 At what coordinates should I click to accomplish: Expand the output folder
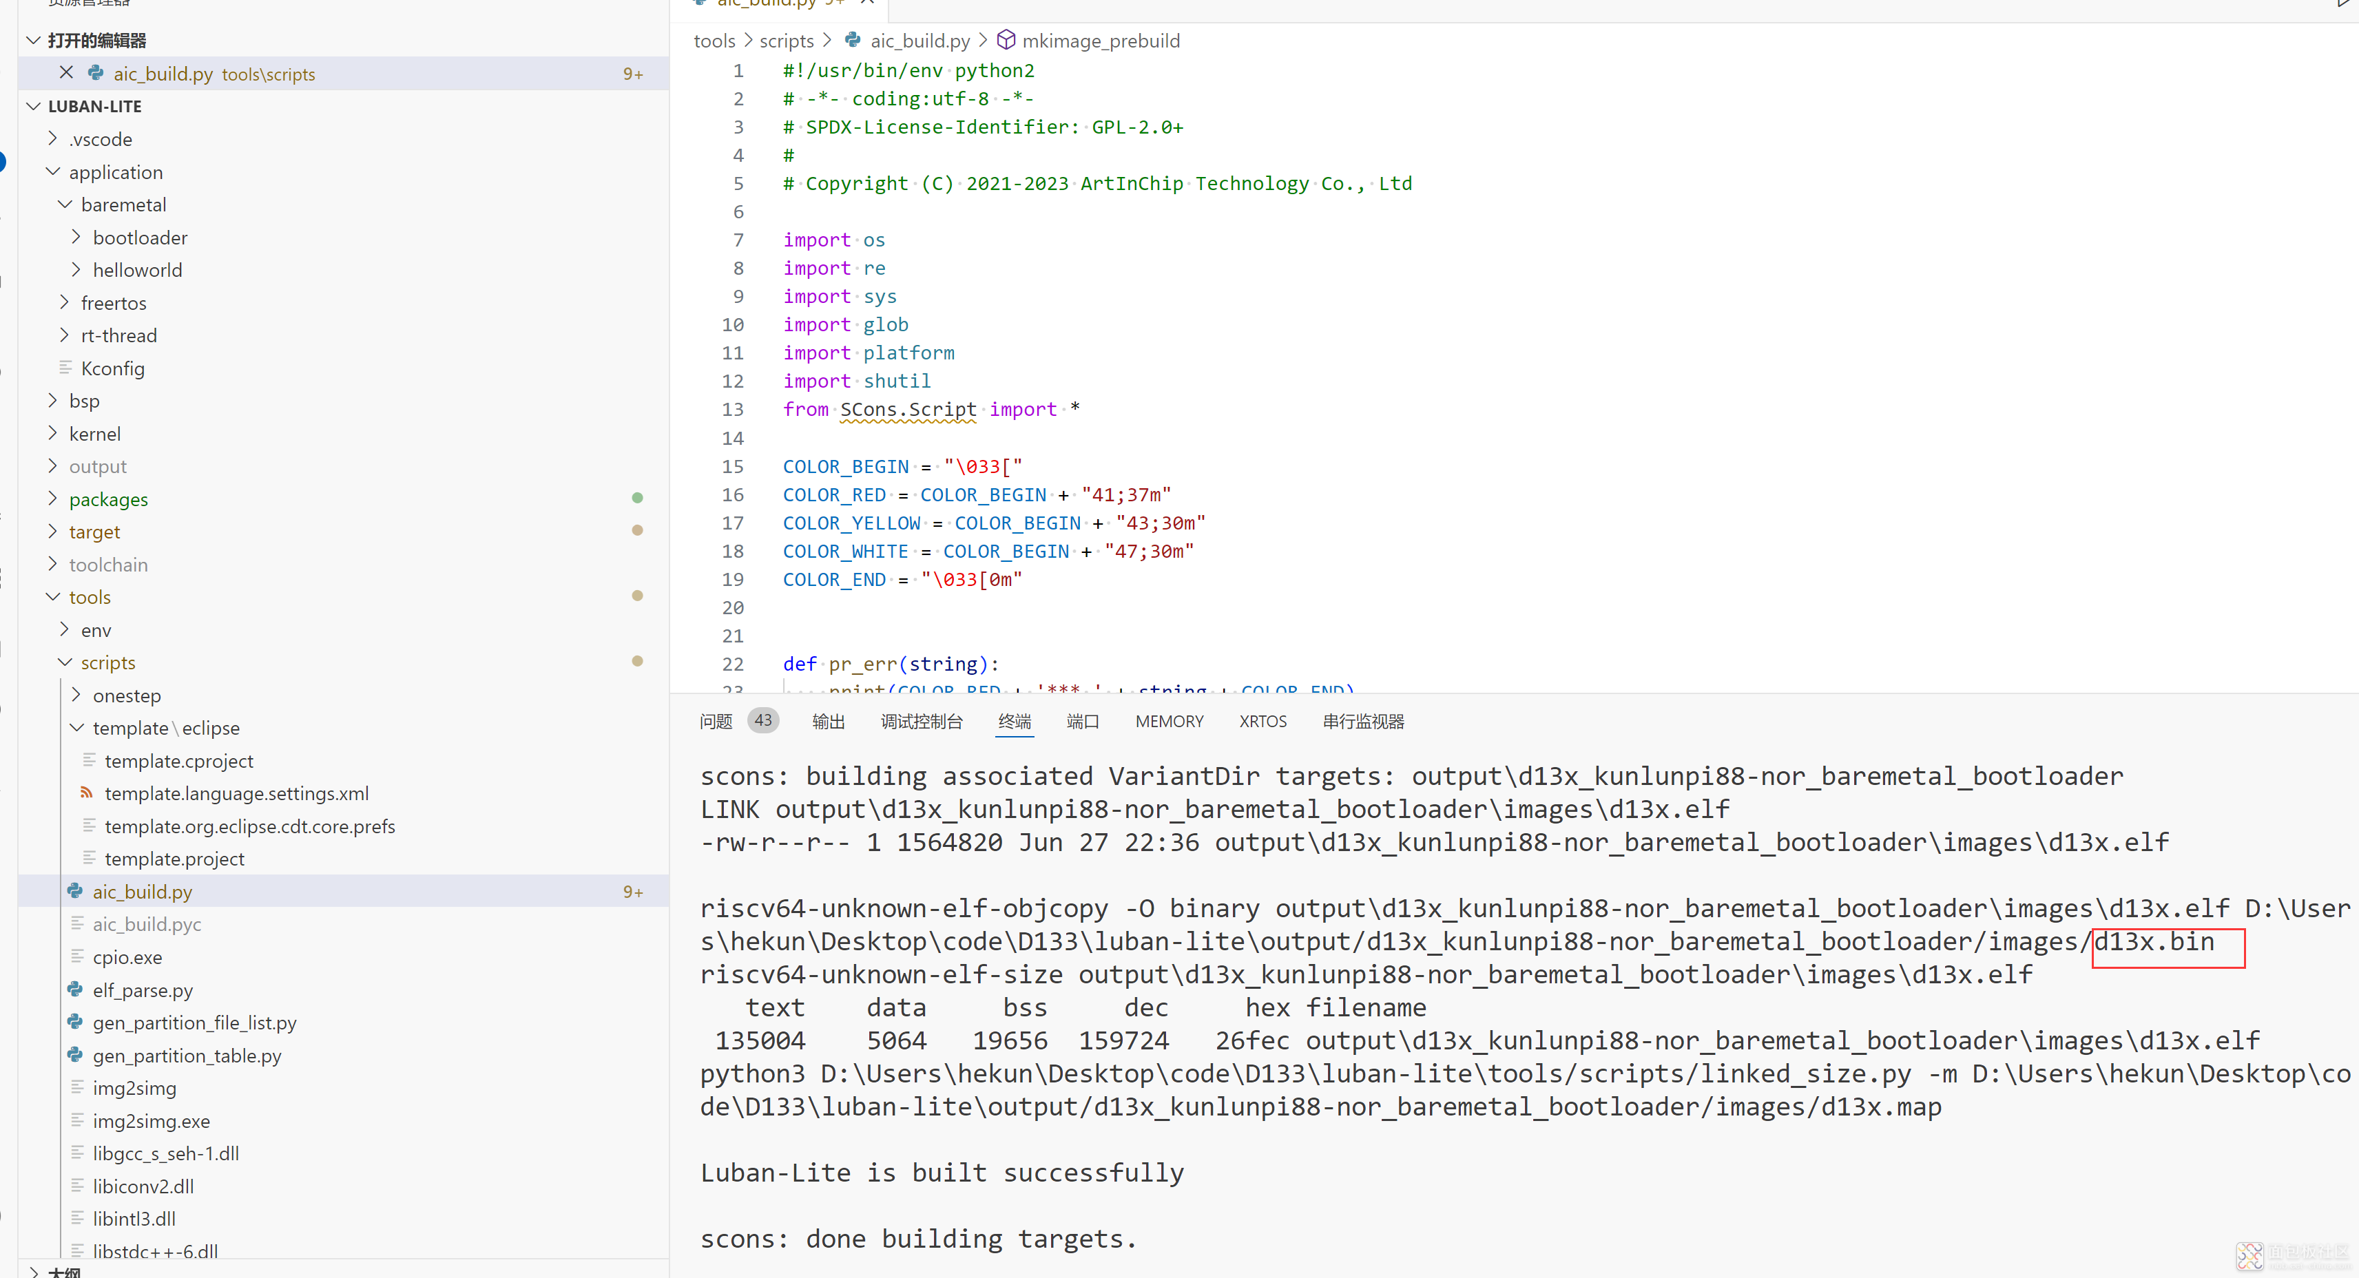(52, 465)
